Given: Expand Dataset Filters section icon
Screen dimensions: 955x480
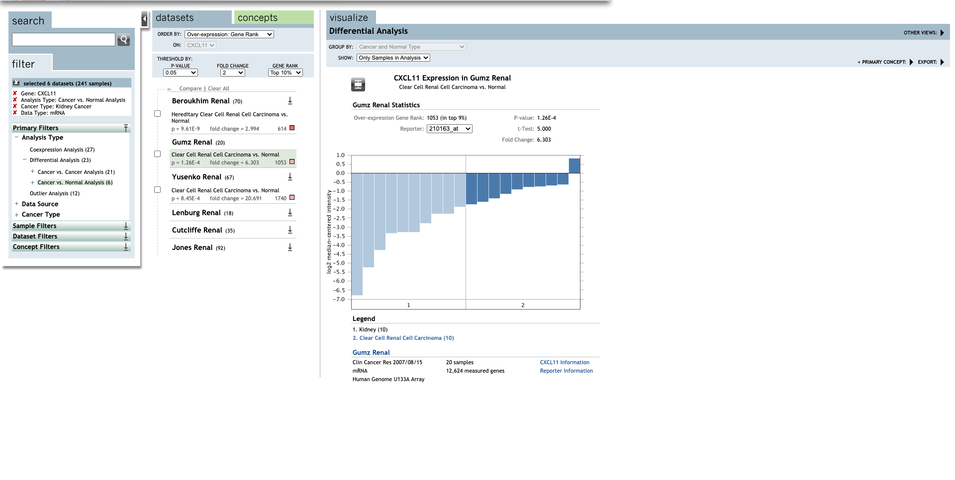Looking at the screenshot, I should tap(126, 236).
